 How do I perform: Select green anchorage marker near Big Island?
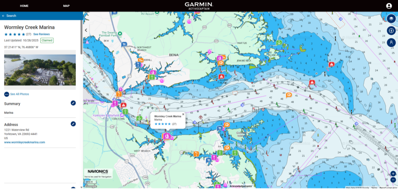[x=279, y=43]
